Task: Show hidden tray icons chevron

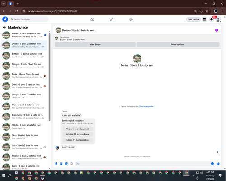Action: [x=193, y=176]
